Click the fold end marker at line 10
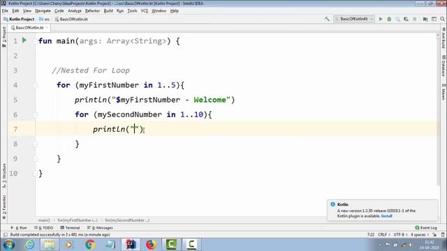This screenshot has width=447, height=251. pyautogui.click(x=36, y=174)
